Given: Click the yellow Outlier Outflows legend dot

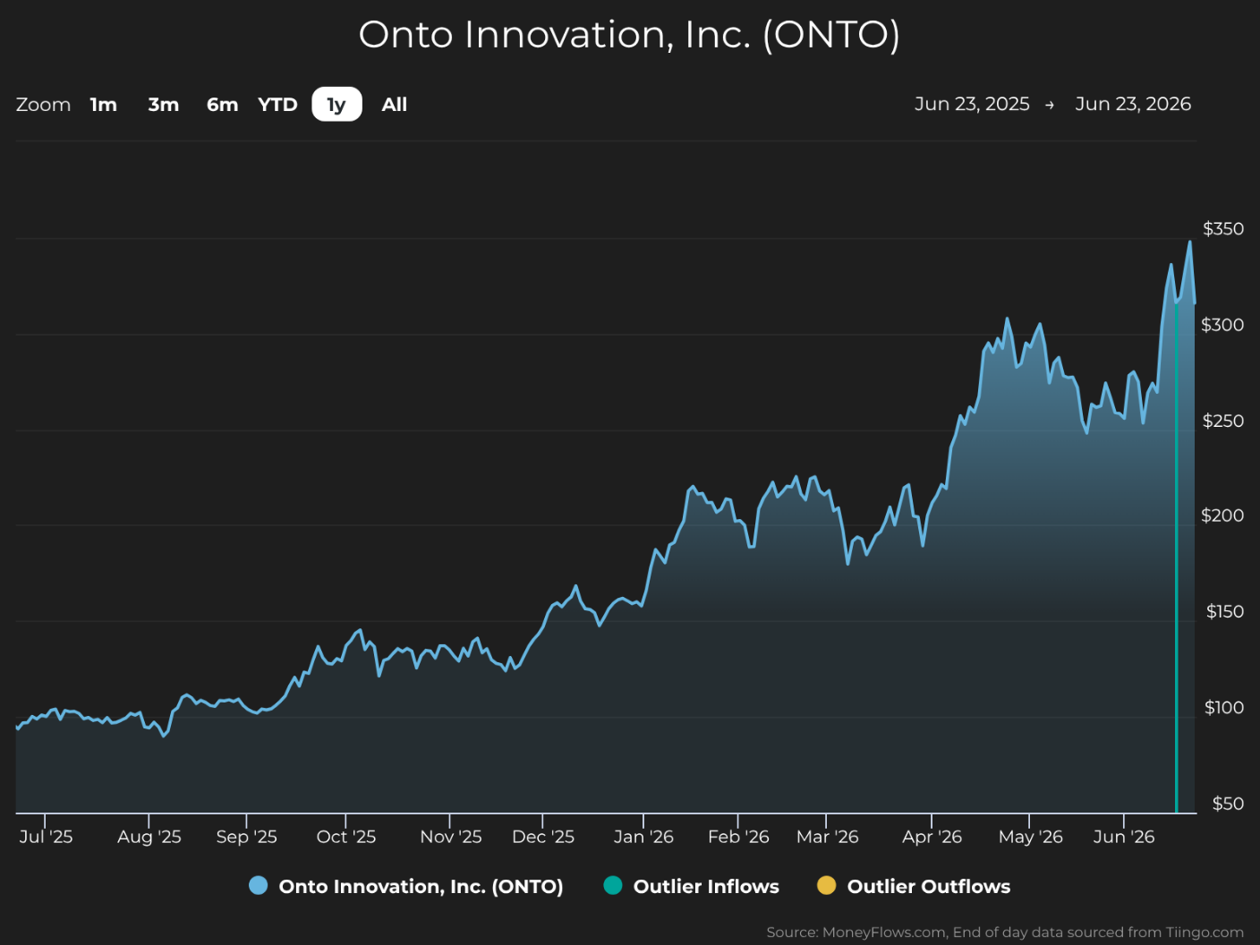Looking at the screenshot, I should coord(827,886).
